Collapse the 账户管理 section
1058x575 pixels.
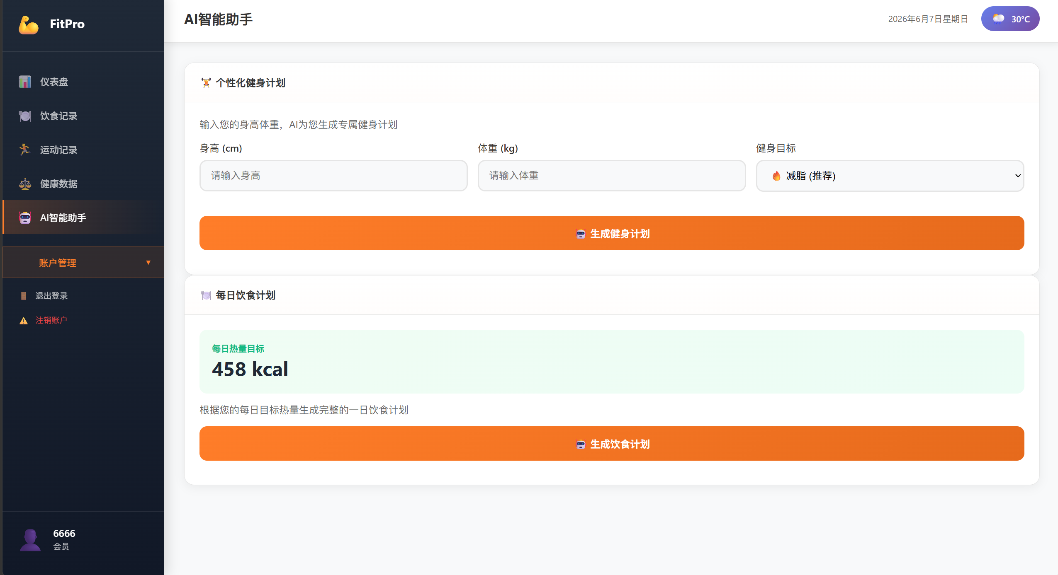83,263
